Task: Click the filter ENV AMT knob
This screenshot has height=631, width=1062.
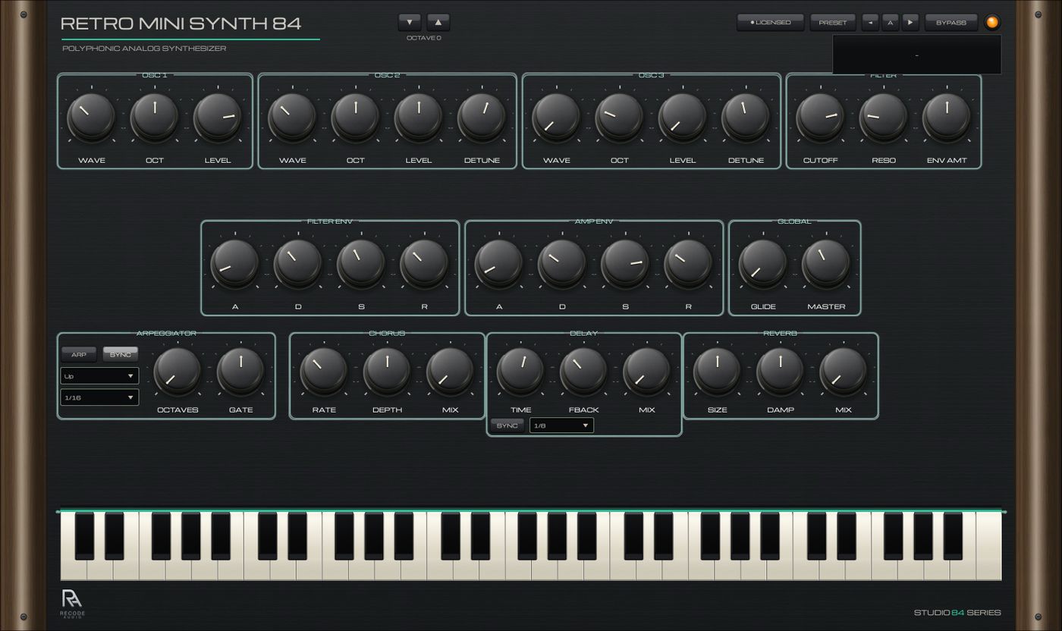Action: pos(947,117)
